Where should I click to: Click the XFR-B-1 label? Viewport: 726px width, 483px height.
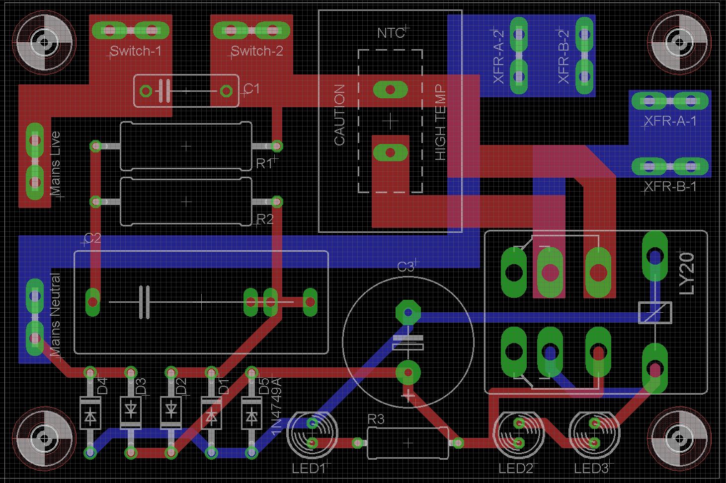[x=670, y=187]
